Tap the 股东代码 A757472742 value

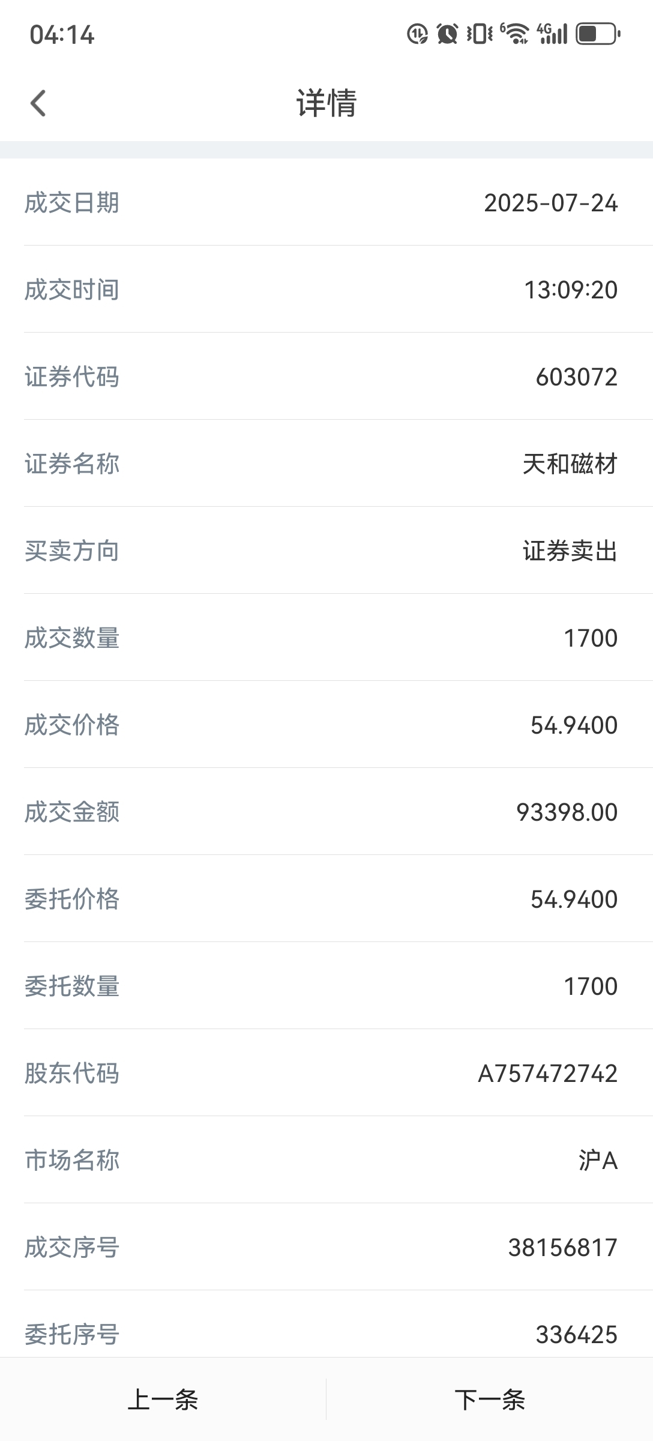548,1074
